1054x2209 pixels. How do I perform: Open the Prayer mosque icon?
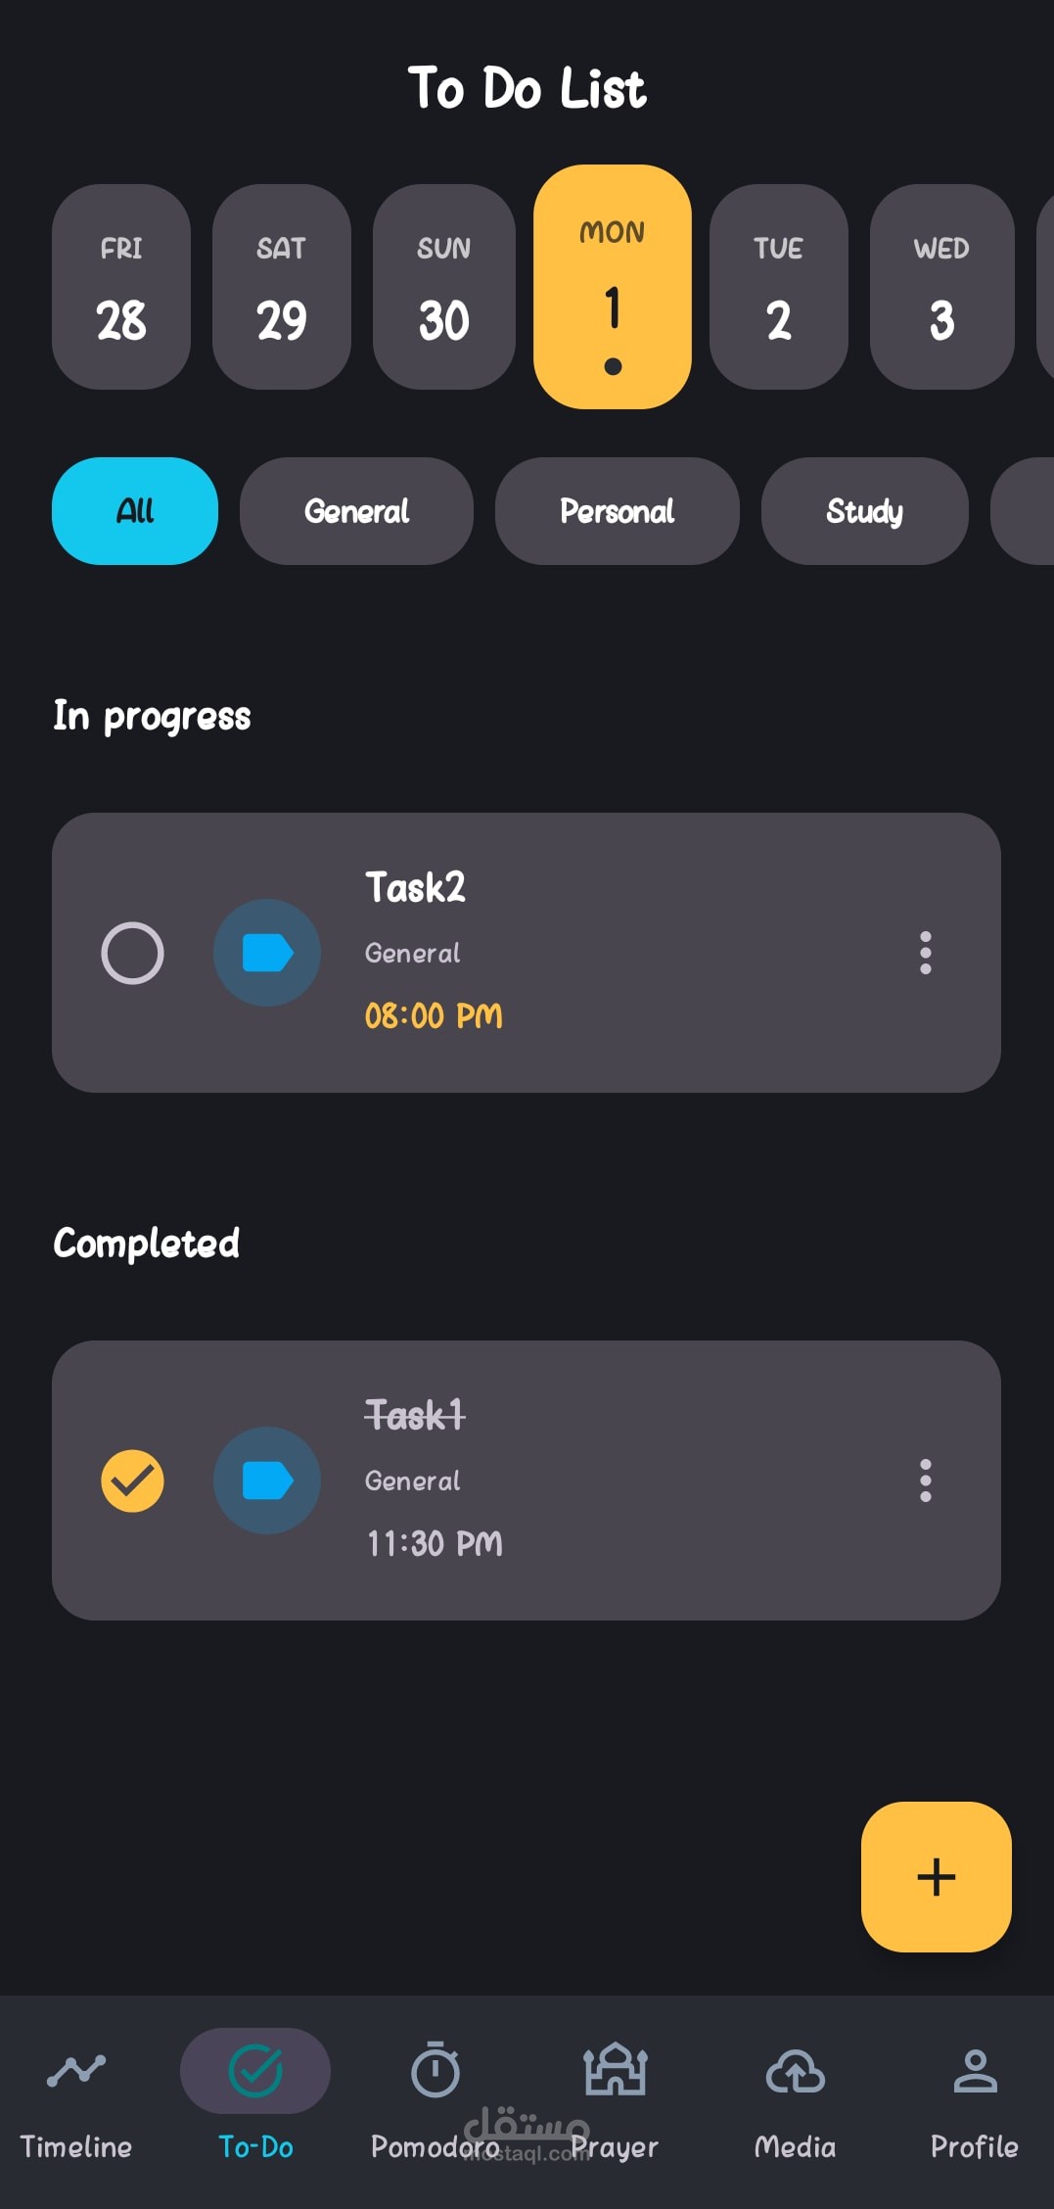(615, 2070)
